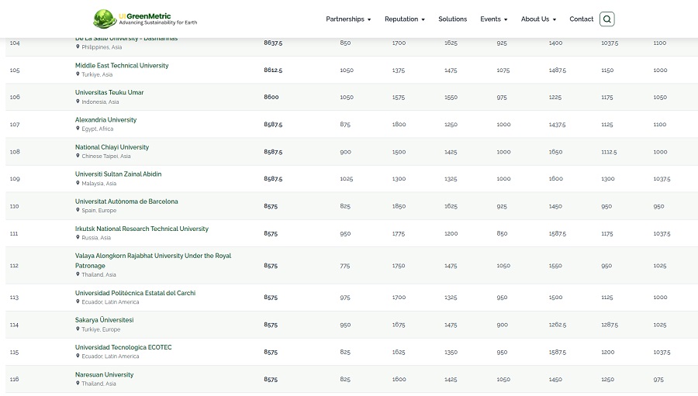The width and height of the screenshot is (698, 396).
Task: Open Universidad Politécnica Estatal del Carchi link
Action: tap(135, 293)
